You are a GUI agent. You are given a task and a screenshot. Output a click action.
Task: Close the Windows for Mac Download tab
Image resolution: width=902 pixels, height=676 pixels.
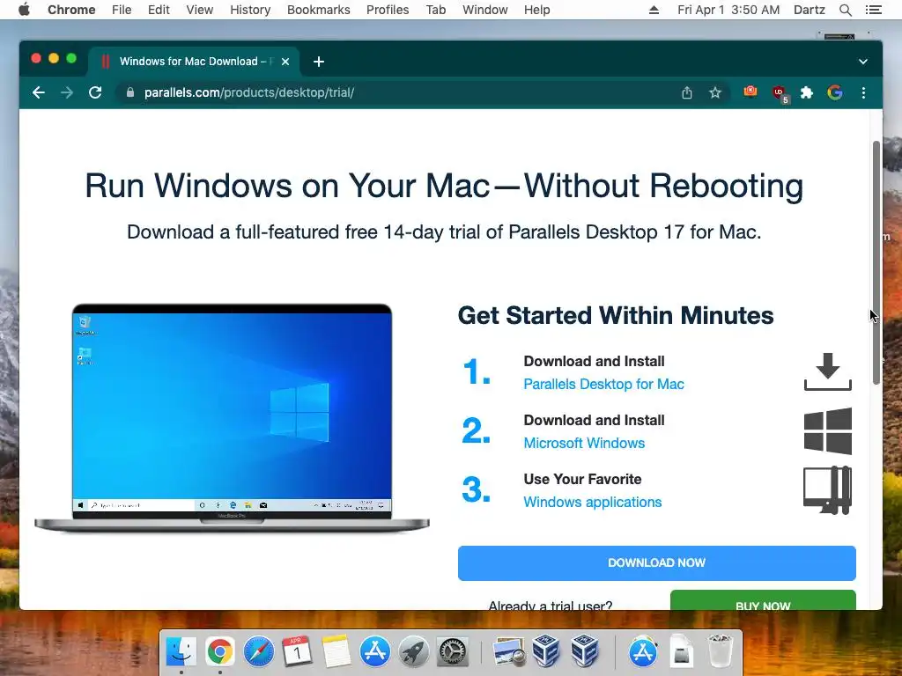[x=285, y=62]
